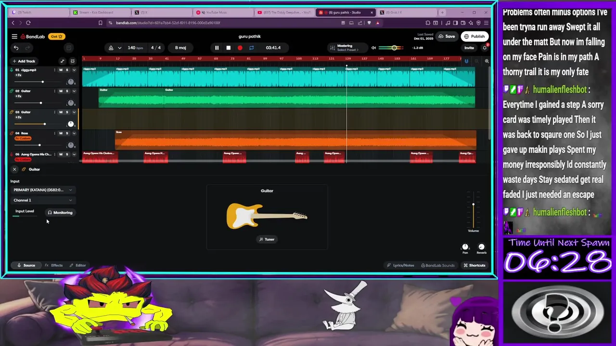Click the Get membership button
Image resolution: width=616 pixels, height=346 pixels.
[x=56, y=37]
